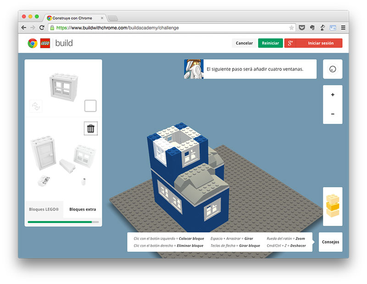Click the wizard minifigure avatar

194,69
